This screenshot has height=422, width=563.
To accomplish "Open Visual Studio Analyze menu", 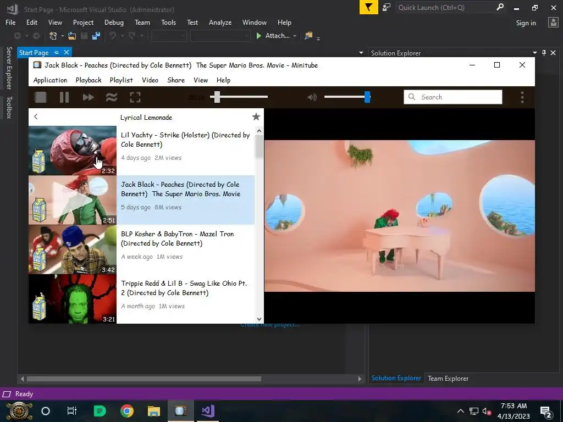I will coord(220,22).
